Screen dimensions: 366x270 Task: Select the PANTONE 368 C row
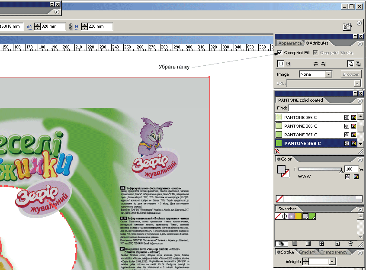pos(316,143)
